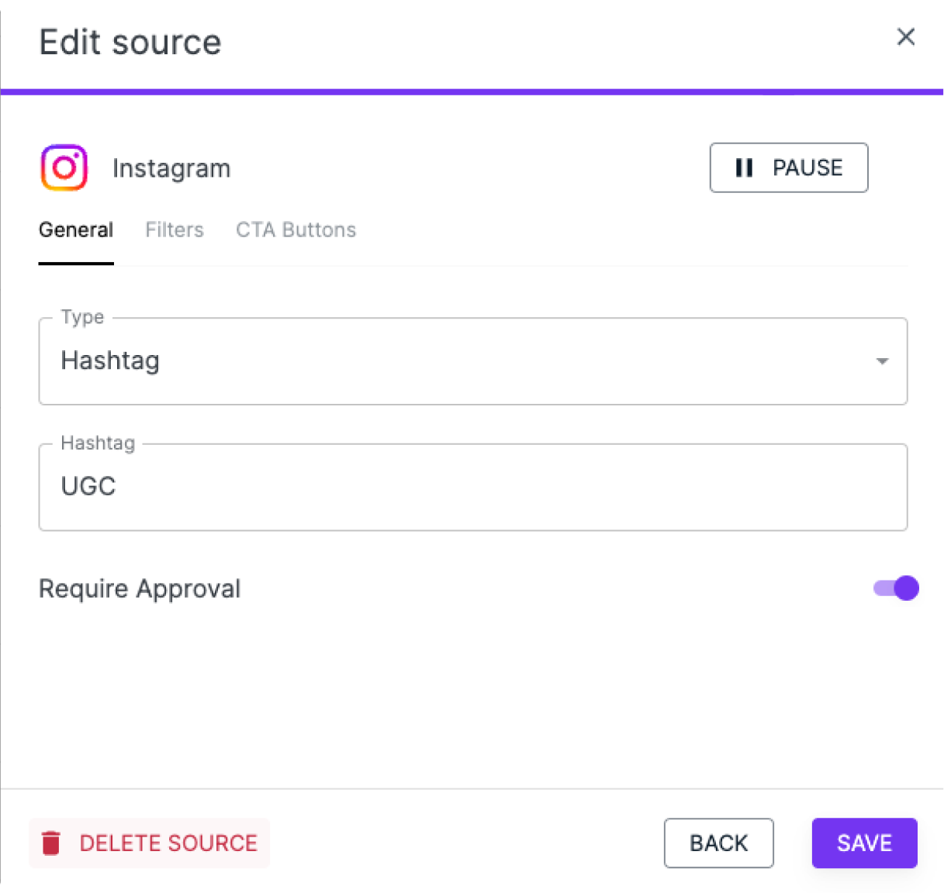Viewport: 944px width, 893px height.
Task: Click the Edit source dialog title
Action: point(130,42)
